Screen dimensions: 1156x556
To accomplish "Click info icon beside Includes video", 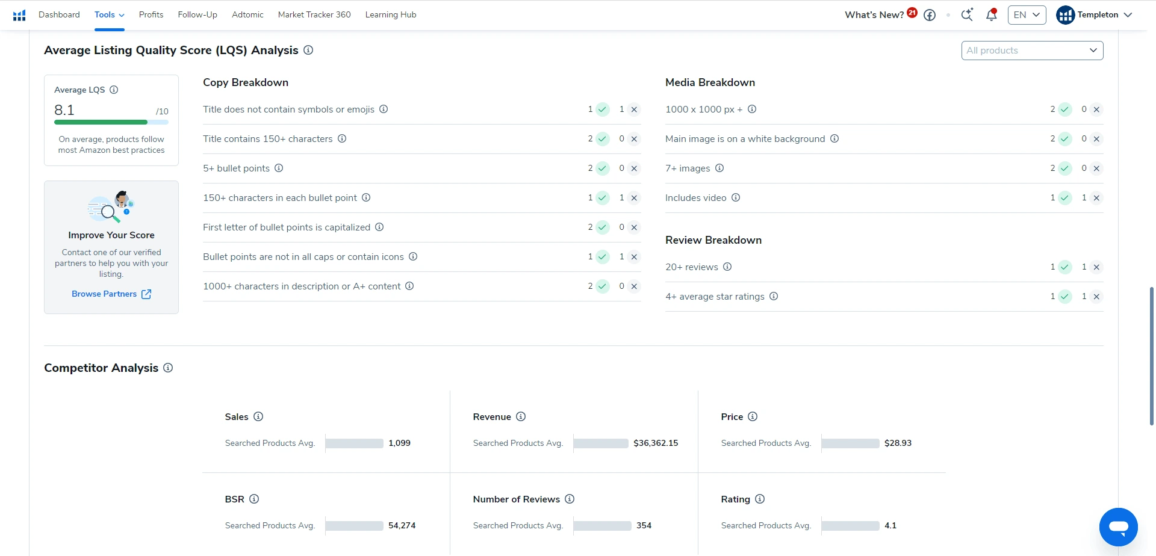I will point(736,198).
